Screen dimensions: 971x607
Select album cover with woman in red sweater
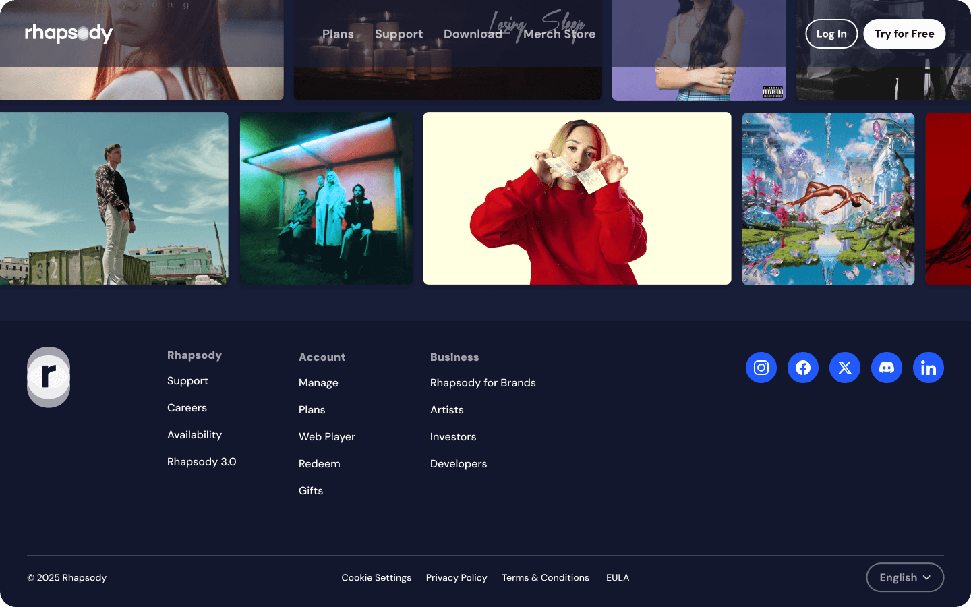pos(577,198)
